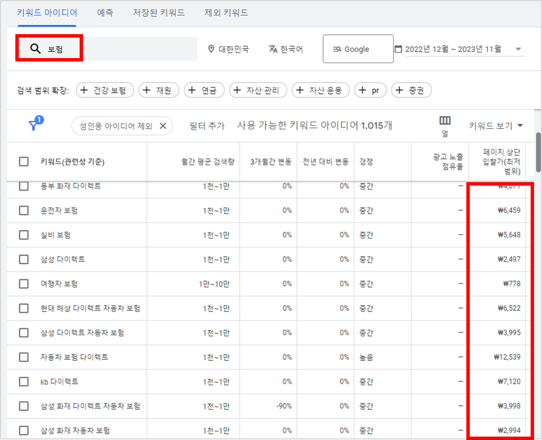Sort by 광고 노출 점유율 column header
This screenshot has width=542, height=440.
click(448, 162)
